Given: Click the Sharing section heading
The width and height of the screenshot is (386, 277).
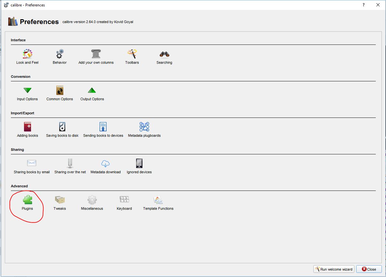Looking at the screenshot, I should [x=17, y=150].
